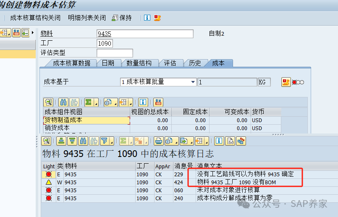Switch to the 日期 tab
The width and height of the screenshot is (338, 217).
point(108,63)
